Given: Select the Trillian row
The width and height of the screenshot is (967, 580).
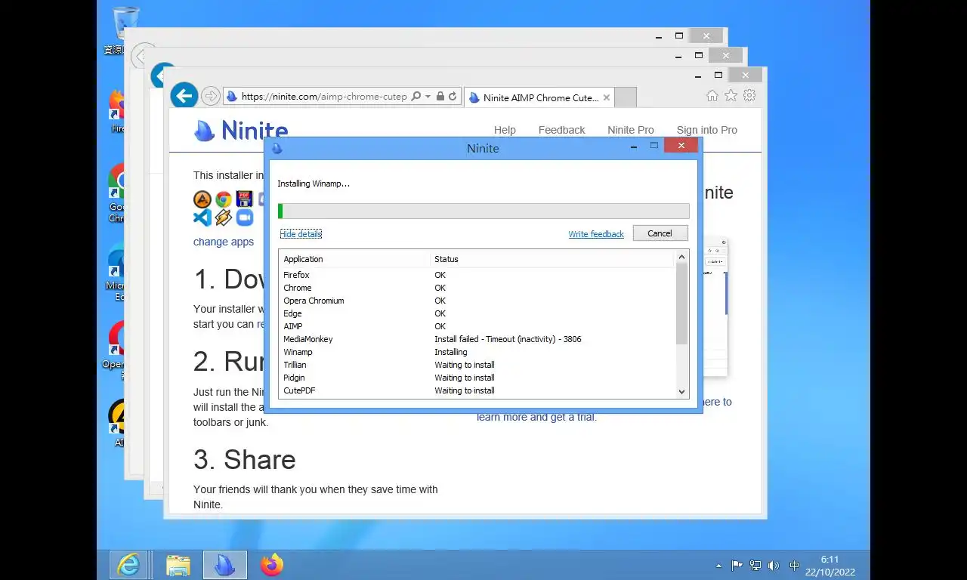Looking at the screenshot, I should point(477,365).
